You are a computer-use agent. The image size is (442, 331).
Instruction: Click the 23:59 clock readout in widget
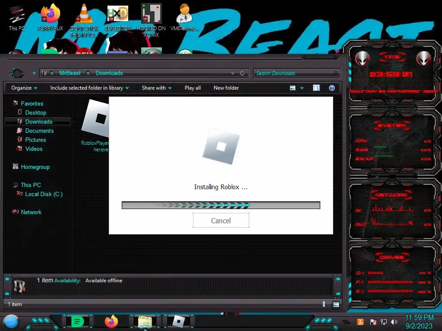(x=391, y=74)
